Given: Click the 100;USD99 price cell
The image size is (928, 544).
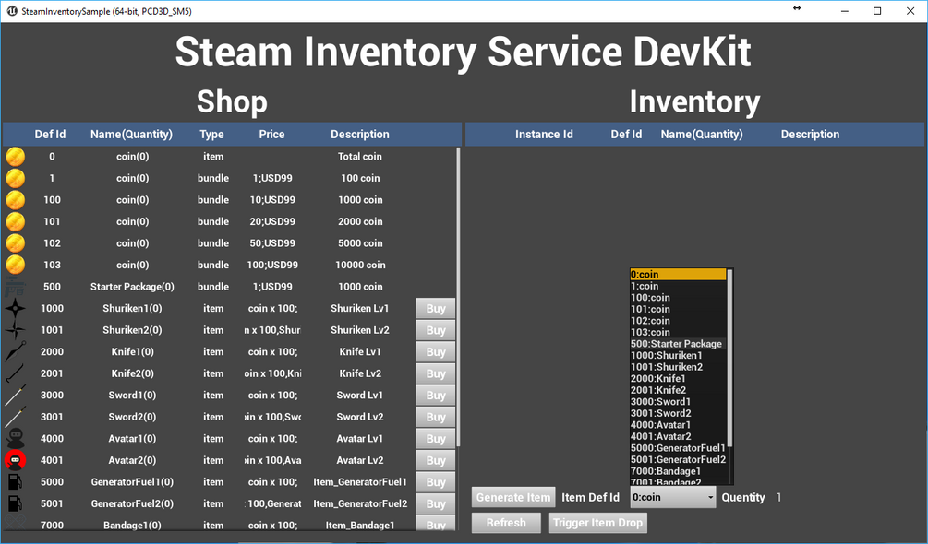Looking at the screenshot, I should click(272, 266).
